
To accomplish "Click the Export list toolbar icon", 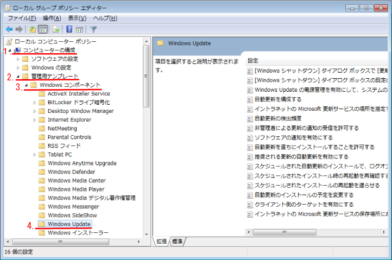I will (56, 29).
